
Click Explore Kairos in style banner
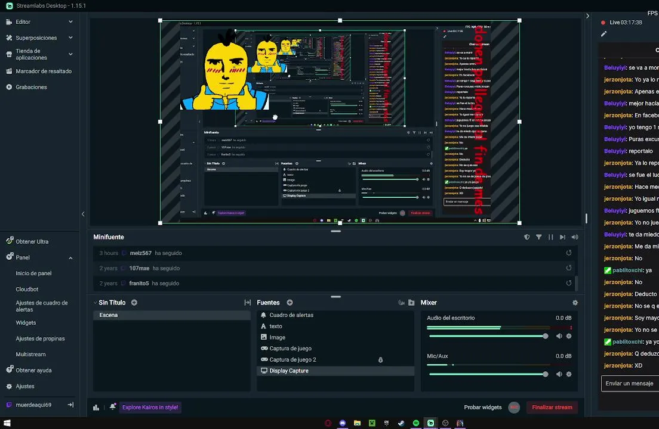point(150,408)
